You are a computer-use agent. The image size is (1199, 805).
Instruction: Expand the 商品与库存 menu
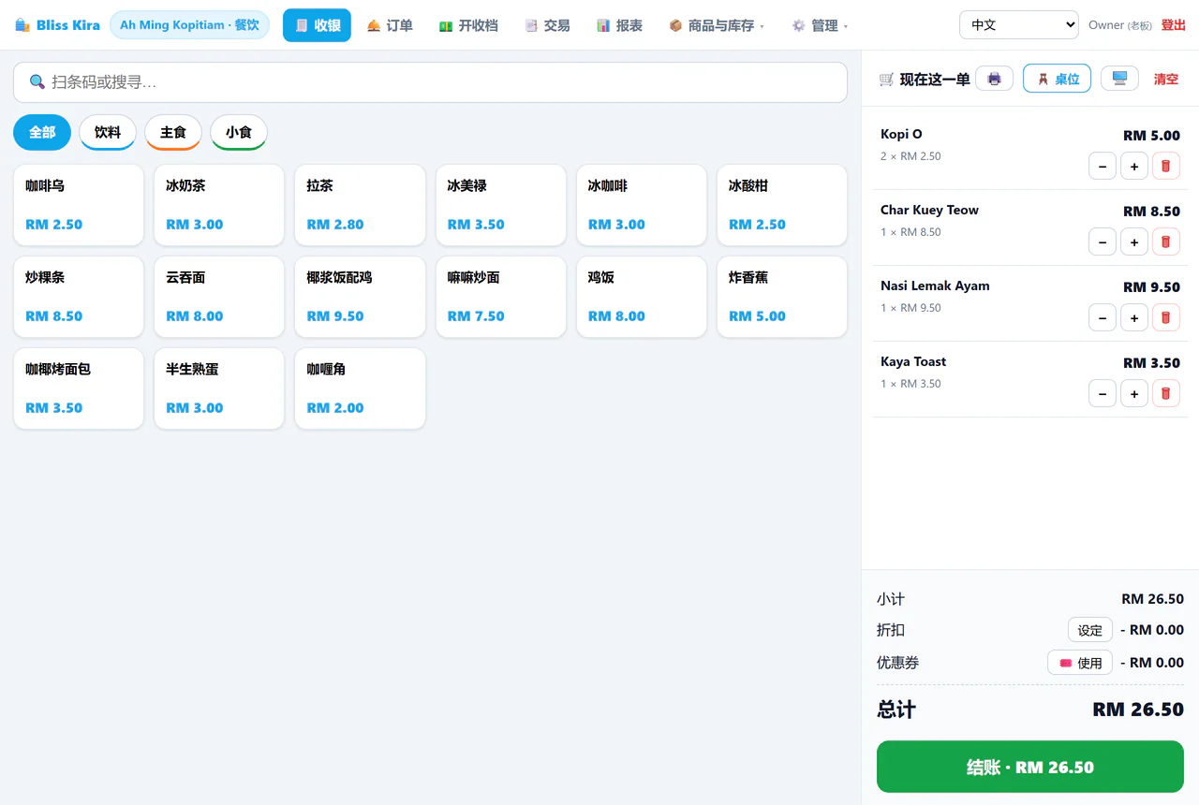[x=717, y=25]
